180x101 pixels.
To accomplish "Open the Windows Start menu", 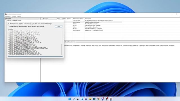I will (69, 99).
